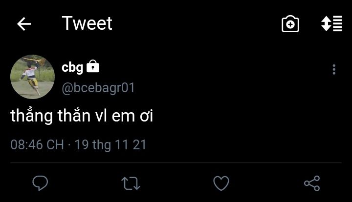Click the display name cbg

pos(72,67)
